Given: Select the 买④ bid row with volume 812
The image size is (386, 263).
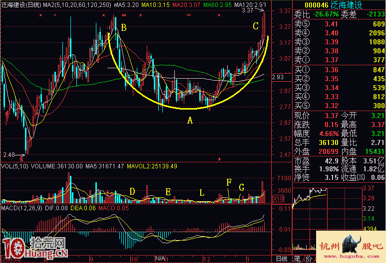Looking at the screenshot, I should tap(339, 97).
